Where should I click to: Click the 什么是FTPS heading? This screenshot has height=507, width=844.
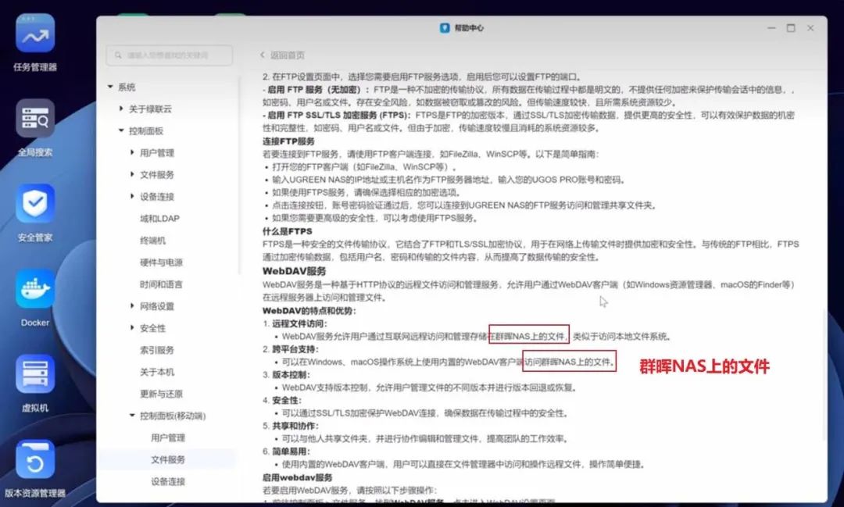(x=288, y=231)
